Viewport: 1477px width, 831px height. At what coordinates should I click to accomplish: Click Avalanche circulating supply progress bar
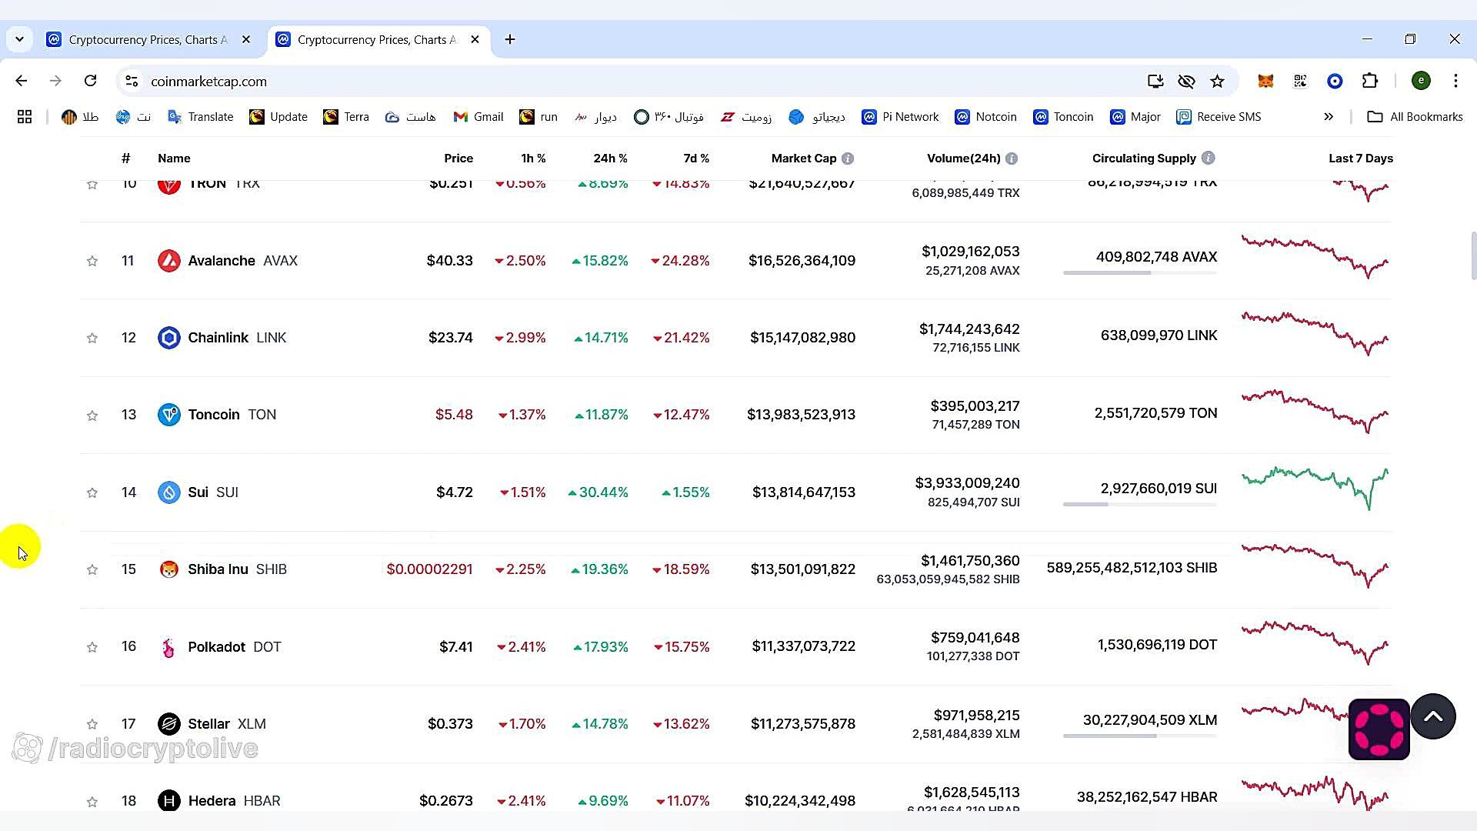(1140, 272)
